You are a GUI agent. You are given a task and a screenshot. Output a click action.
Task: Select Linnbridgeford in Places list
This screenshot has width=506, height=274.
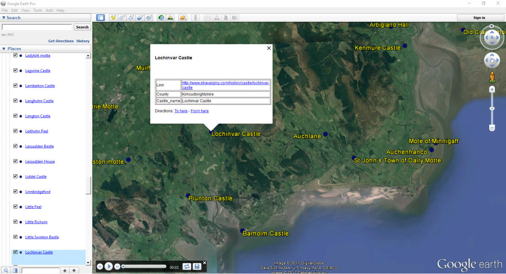coord(38,192)
